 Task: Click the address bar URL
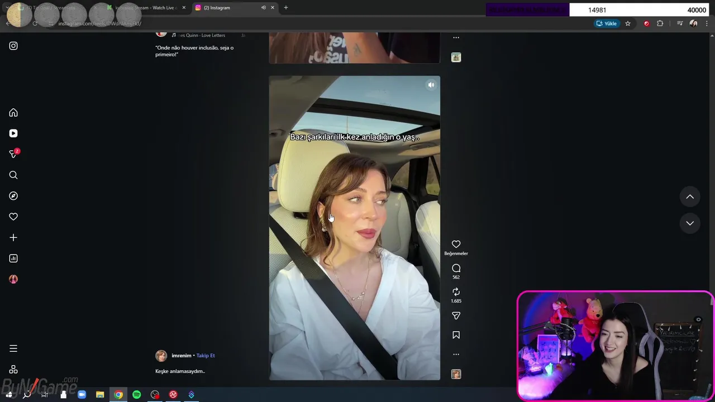click(x=99, y=23)
